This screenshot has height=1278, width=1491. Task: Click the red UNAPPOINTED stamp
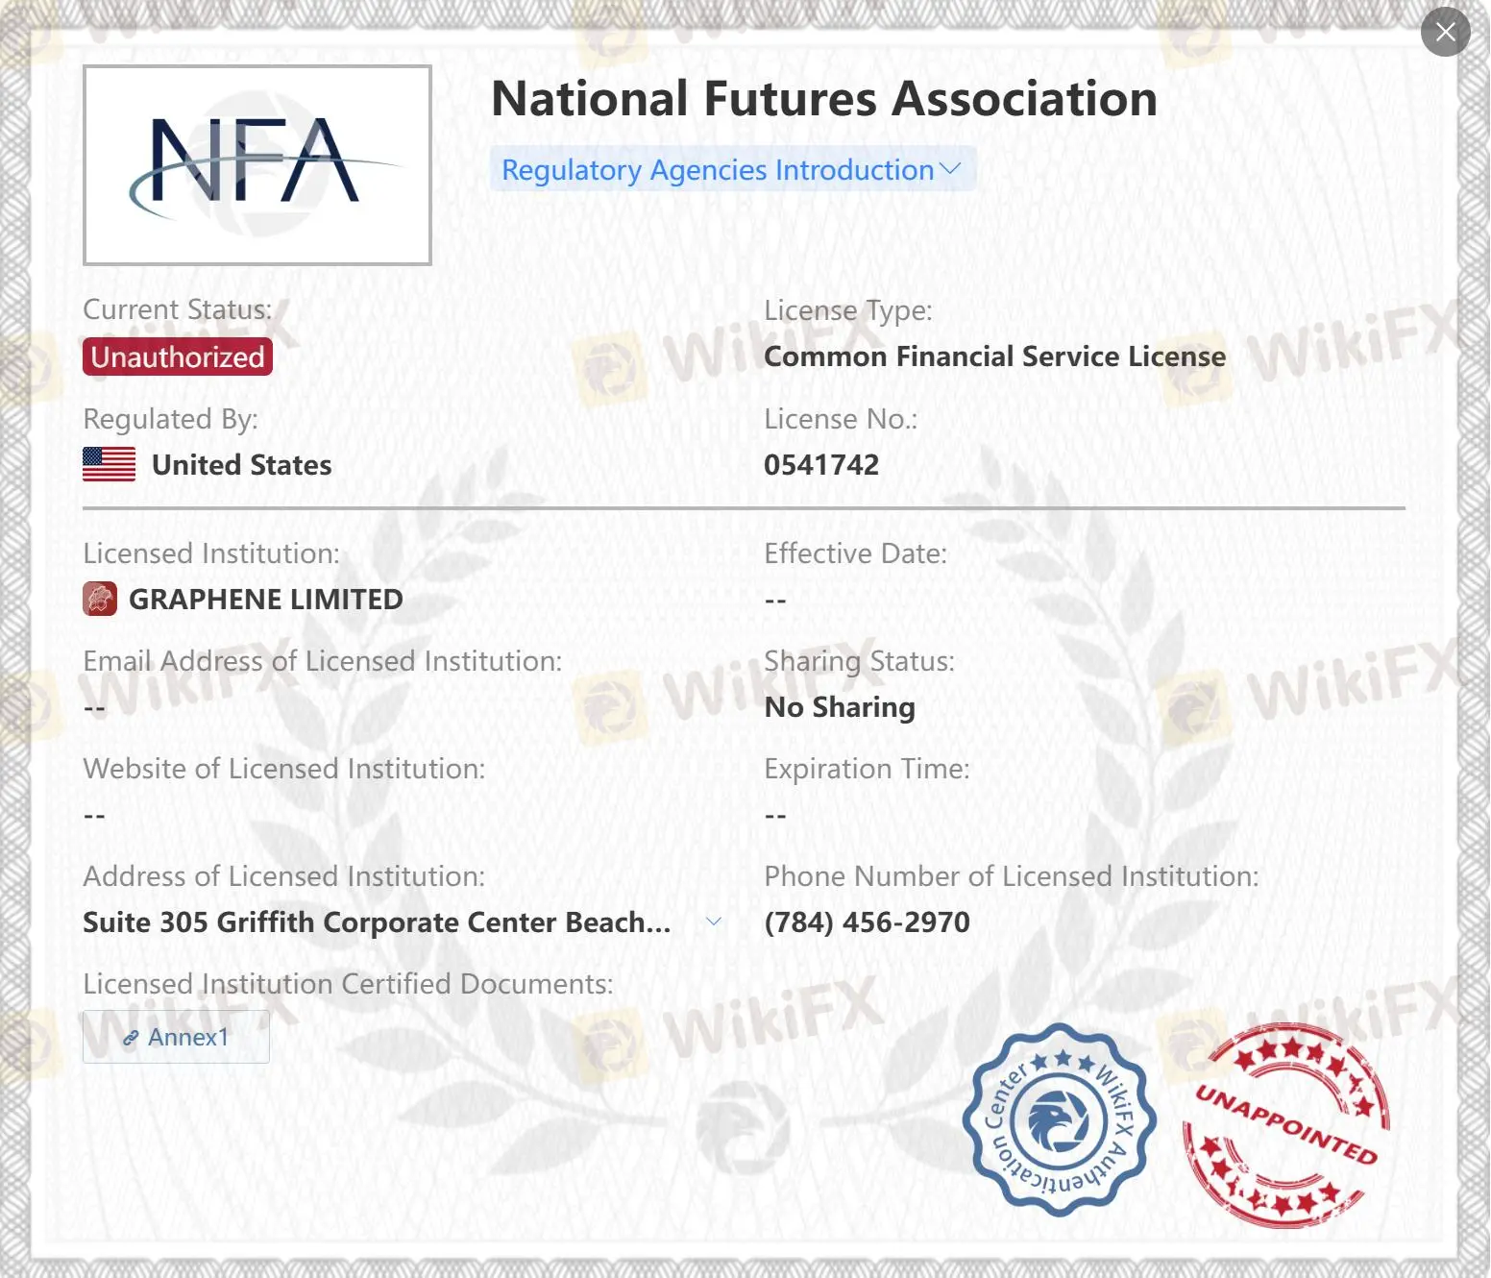(1285, 1124)
